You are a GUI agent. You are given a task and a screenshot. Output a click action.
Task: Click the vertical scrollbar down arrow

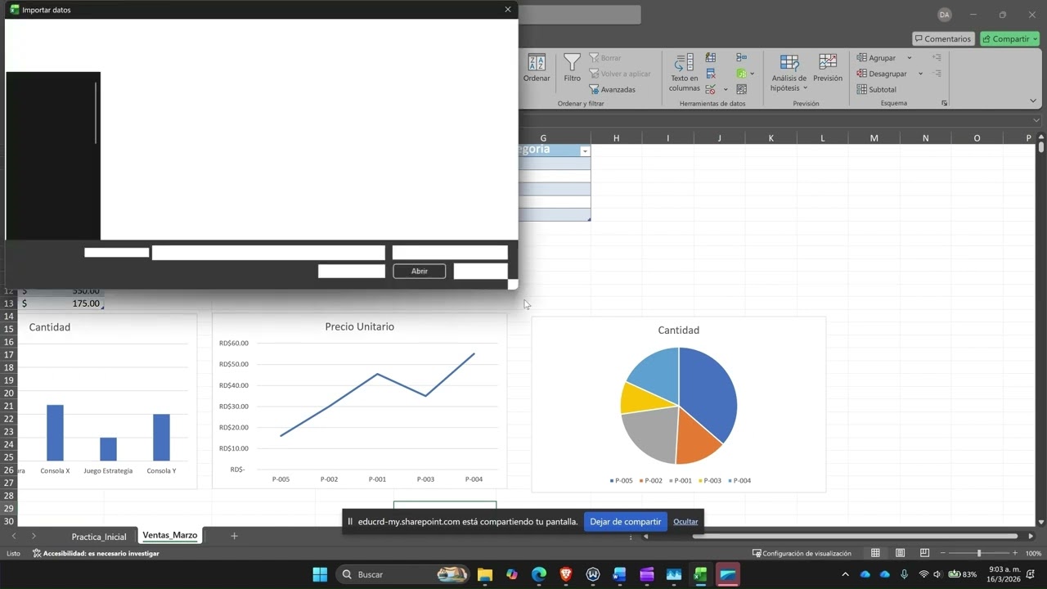[1040, 522]
